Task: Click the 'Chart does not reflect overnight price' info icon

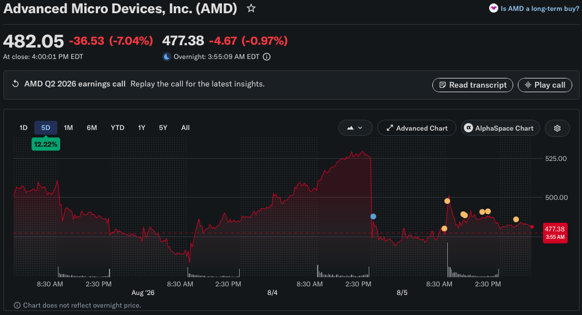Action: click(17, 305)
